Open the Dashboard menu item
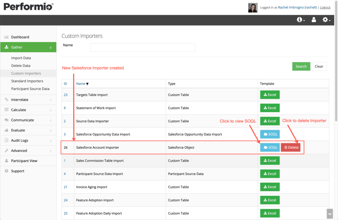 coord(20,37)
